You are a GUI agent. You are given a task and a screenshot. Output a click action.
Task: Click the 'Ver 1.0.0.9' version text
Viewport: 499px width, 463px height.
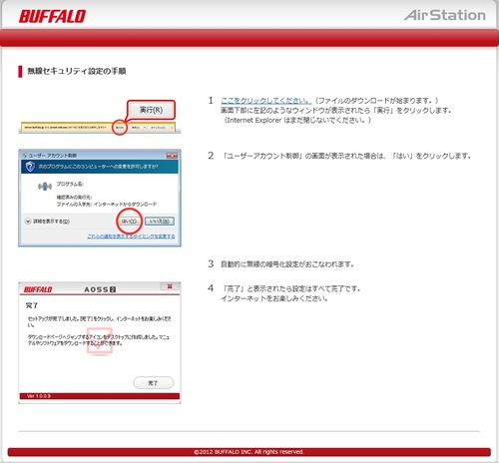tap(39, 396)
